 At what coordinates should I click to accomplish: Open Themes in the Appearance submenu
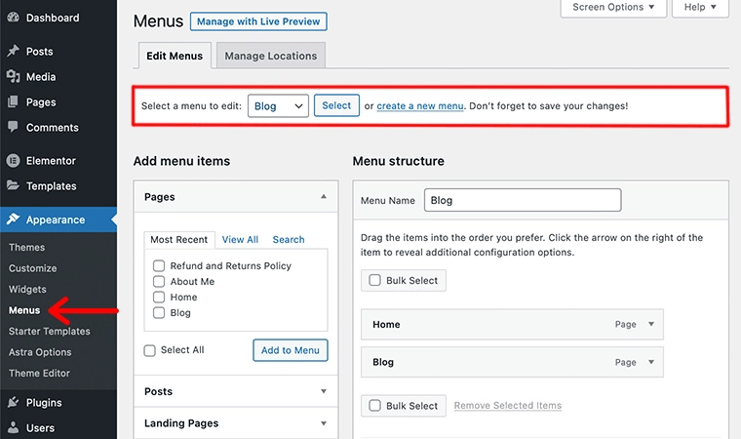click(x=27, y=248)
